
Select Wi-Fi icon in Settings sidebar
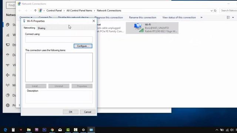(8, 35)
